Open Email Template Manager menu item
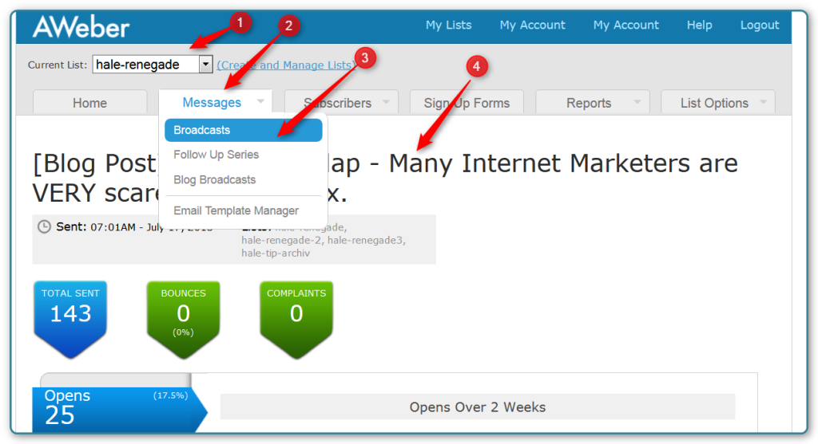818x444 pixels. pyautogui.click(x=236, y=210)
